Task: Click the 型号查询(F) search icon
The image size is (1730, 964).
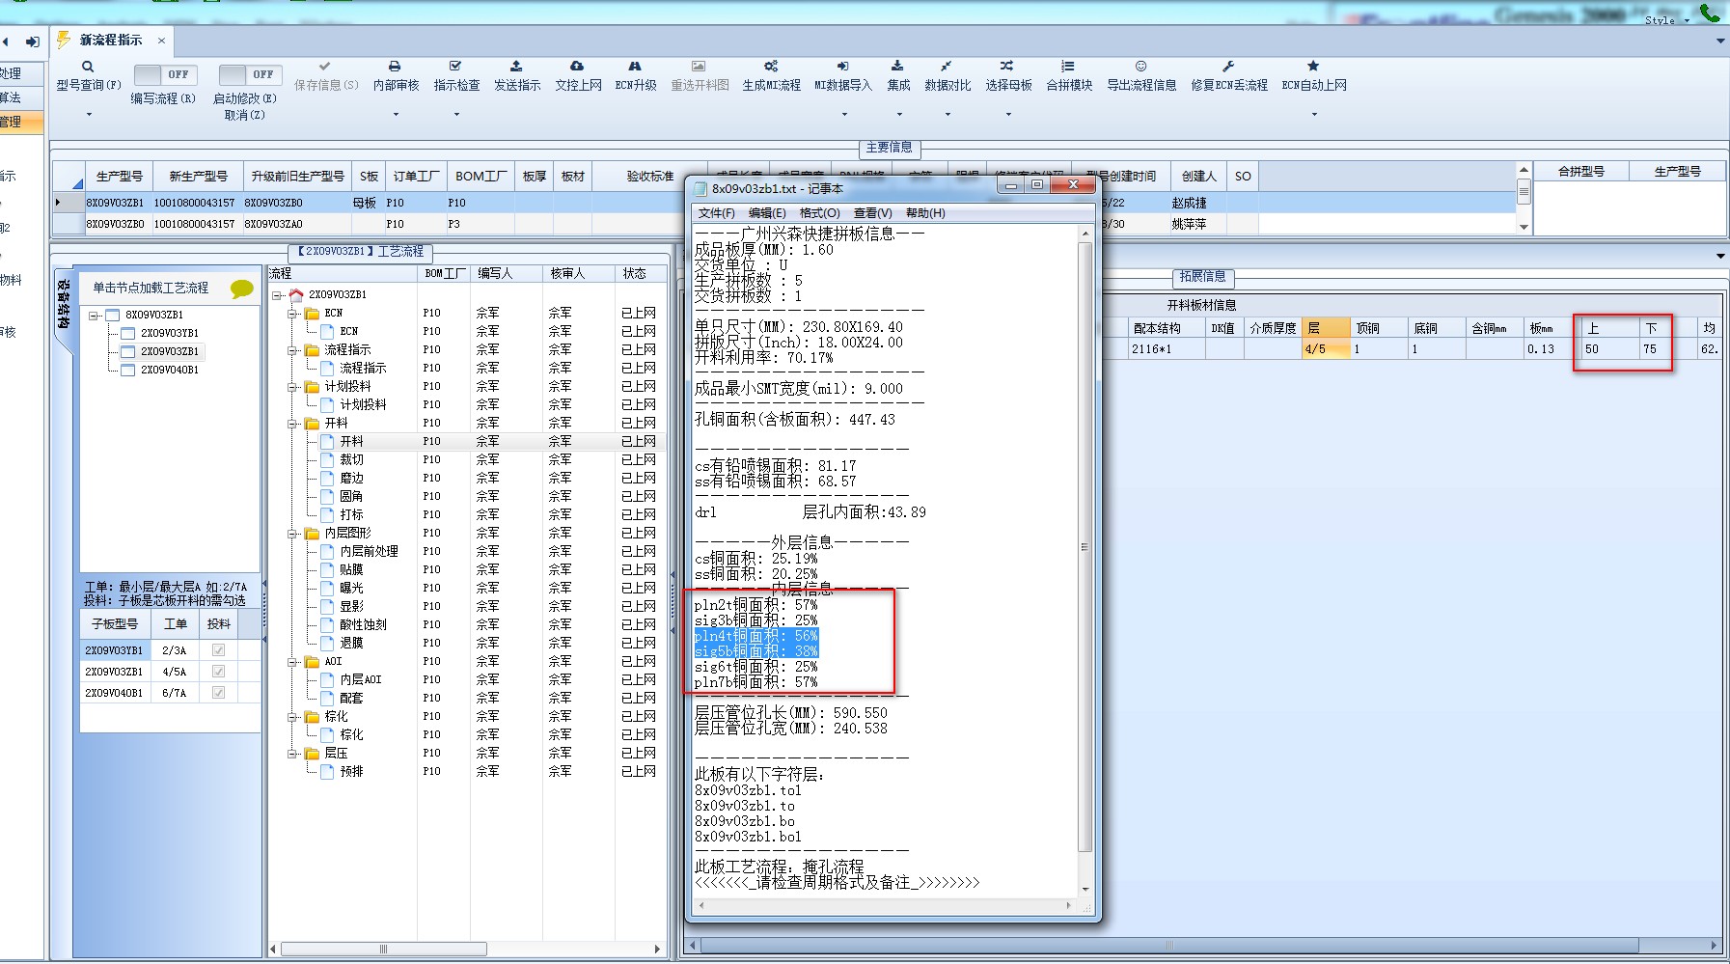Action: point(88,67)
